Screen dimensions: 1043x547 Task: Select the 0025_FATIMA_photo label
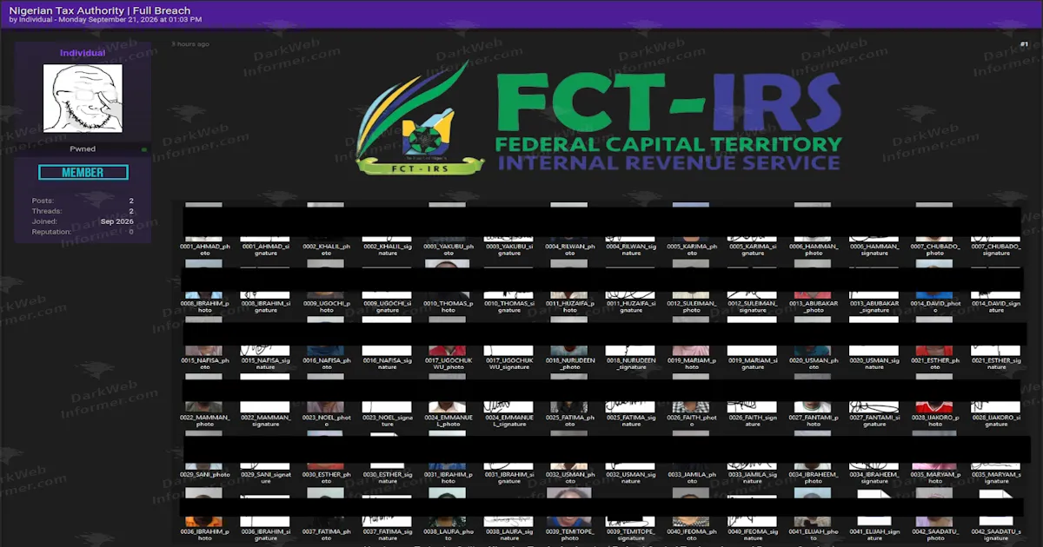[x=570, y=420]
